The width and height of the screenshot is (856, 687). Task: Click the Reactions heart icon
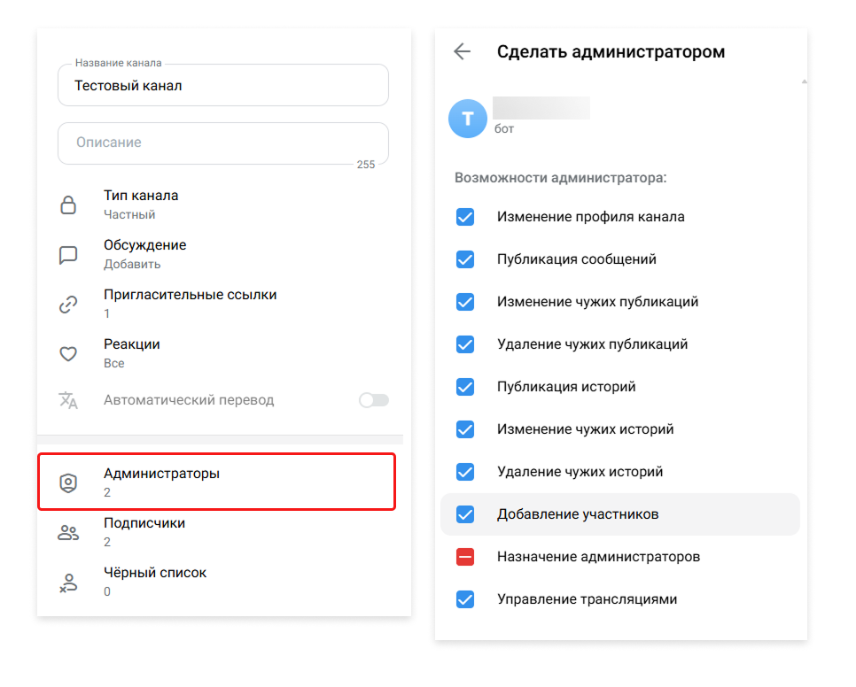[68, 354]
